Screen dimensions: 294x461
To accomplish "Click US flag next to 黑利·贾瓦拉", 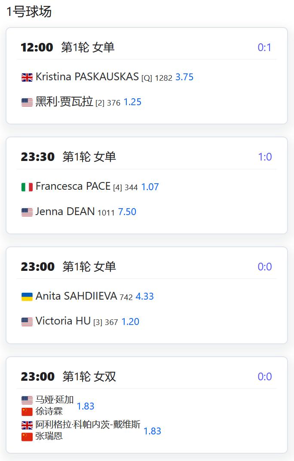I will (27, 102).
